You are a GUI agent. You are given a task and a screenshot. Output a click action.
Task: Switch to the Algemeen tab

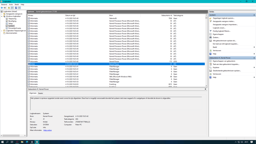33,93
